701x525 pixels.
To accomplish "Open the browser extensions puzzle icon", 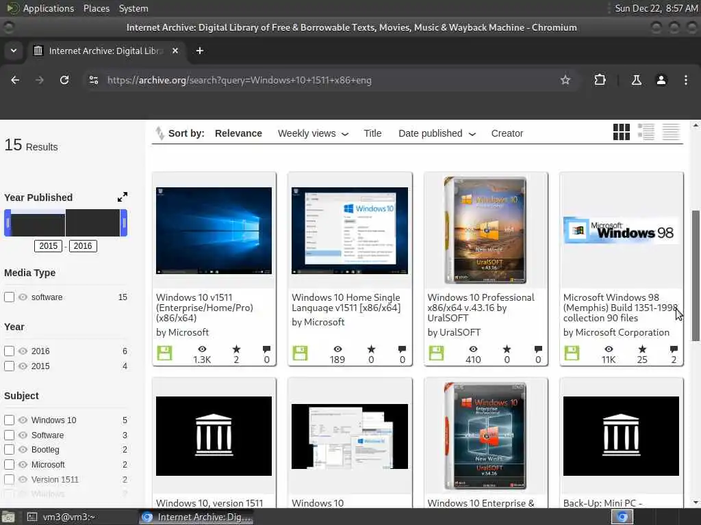I will (600, 80).
